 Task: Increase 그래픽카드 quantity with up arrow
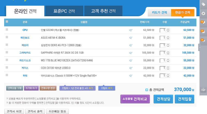pos(168,52)
